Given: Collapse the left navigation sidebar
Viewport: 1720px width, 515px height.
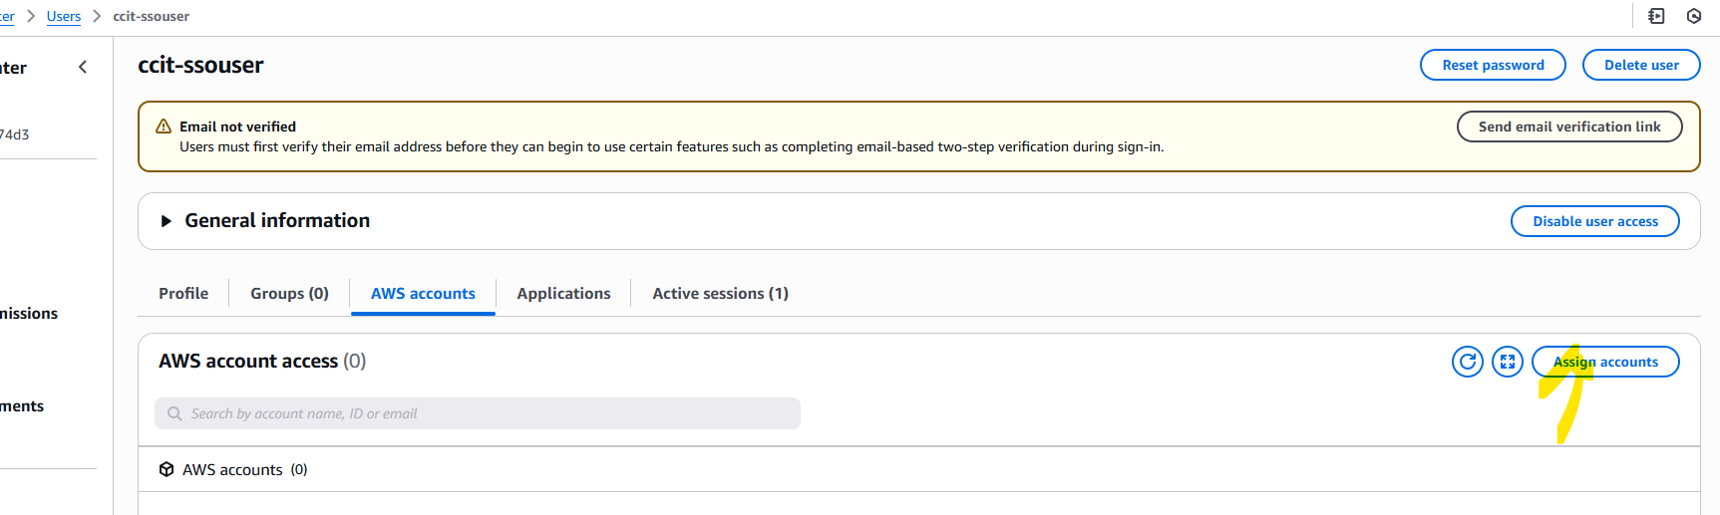Looking at the screenshot, I should tap(83, 67).
